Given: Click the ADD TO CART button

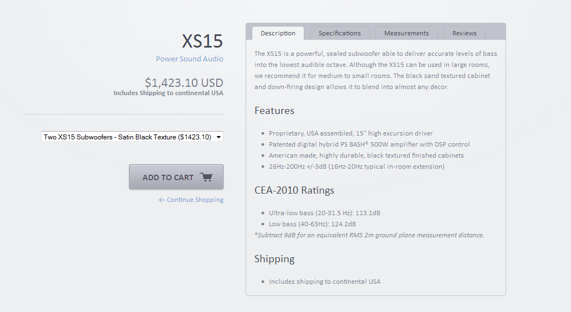Looking at the screenshot, I should pos(176,177).
